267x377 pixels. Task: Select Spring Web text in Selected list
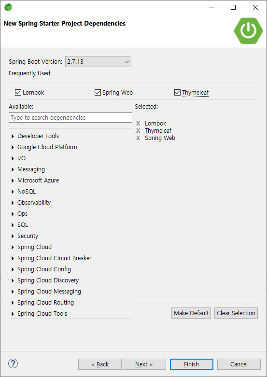pyautogui.click(x=160, y=138)
